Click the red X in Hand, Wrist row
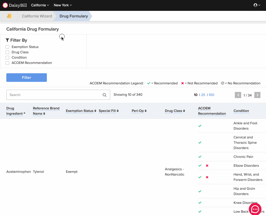Viewport: 266px width, 215px height. tap(207, 177)
